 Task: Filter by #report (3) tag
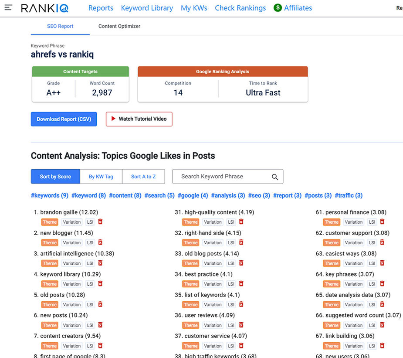[288, 195]
